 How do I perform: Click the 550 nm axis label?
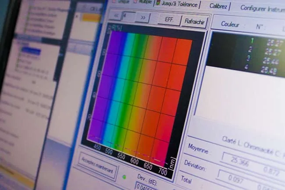[x=121, y=156]
